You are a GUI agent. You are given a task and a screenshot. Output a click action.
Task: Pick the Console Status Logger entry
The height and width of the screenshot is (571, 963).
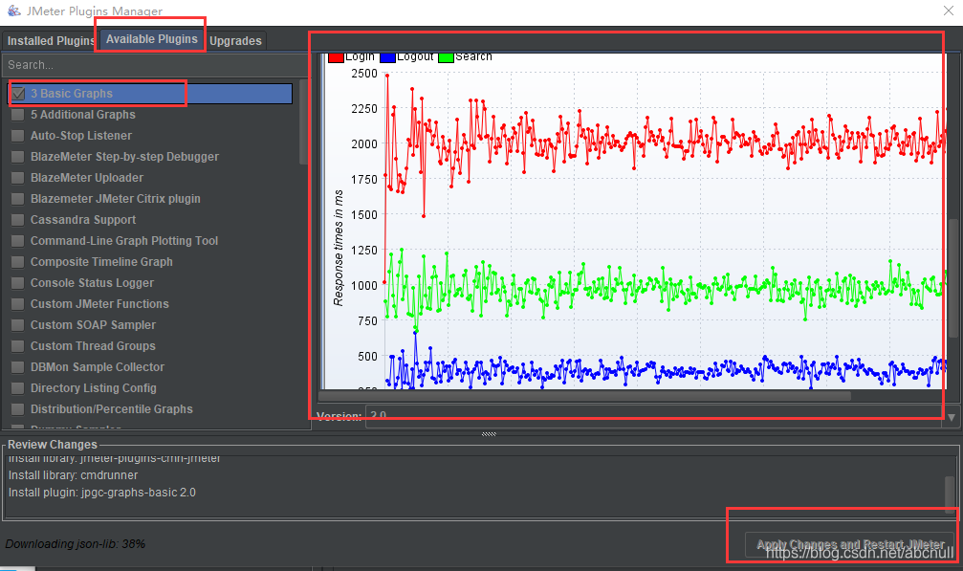click(x=92, y=283)
